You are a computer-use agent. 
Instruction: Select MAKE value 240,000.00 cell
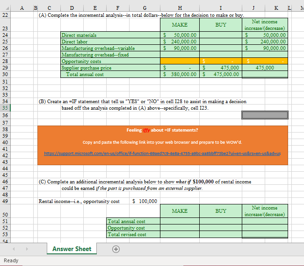180,42
